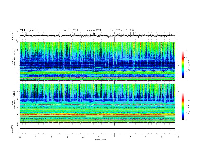The width and height of the screenshot is (200, 154).
Task: Click the 'VLF Spectra' title text
Action: coord(29,30)
